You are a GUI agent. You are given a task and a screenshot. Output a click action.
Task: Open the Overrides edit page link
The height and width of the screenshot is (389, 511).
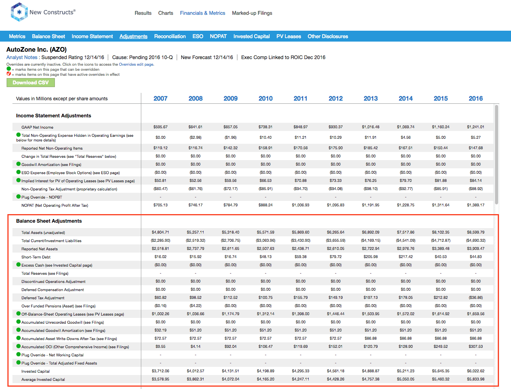coord(136,65)
